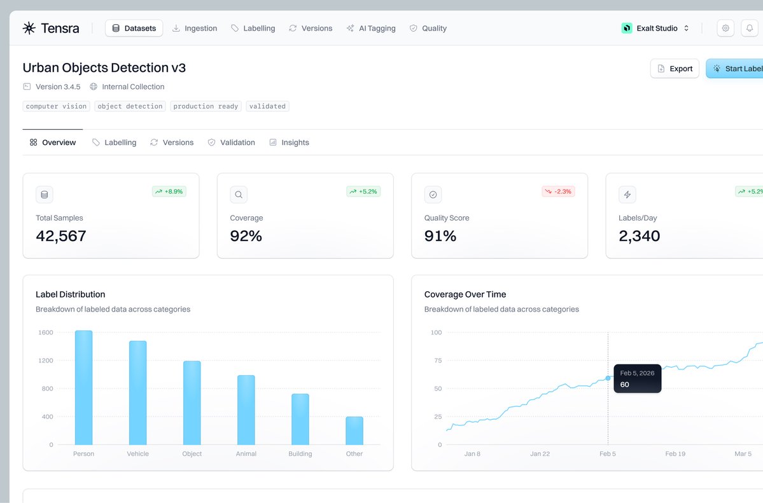
Task: Click the lightning icon on Labels/Day card
Action: (627, 194)
